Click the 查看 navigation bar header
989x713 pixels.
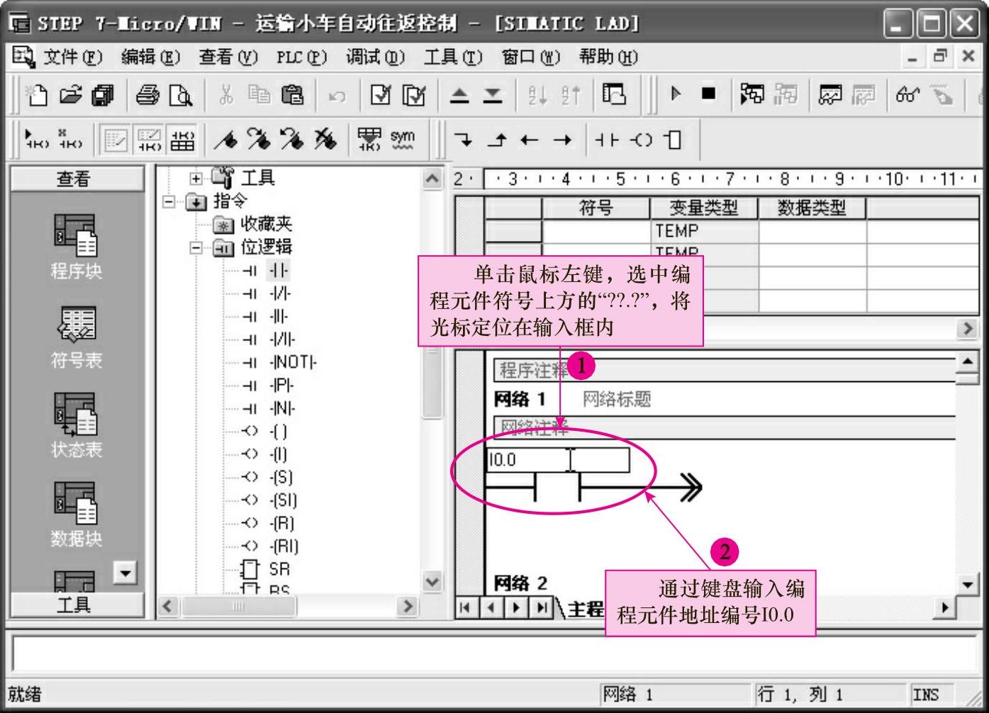tap(77, 179)
